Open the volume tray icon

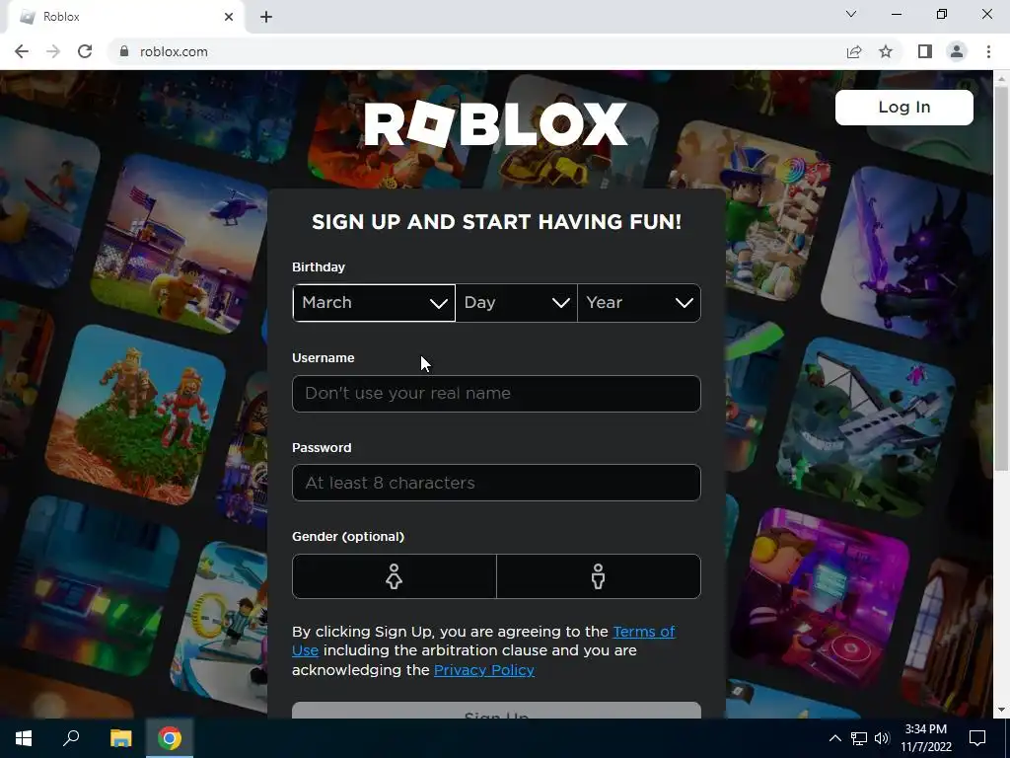click(882, 738)
